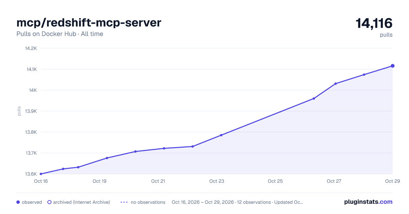The height and width of the screenshot is (214, 409).
Task: Click the Oct 29 x-axis label
Action: (392, 181)
